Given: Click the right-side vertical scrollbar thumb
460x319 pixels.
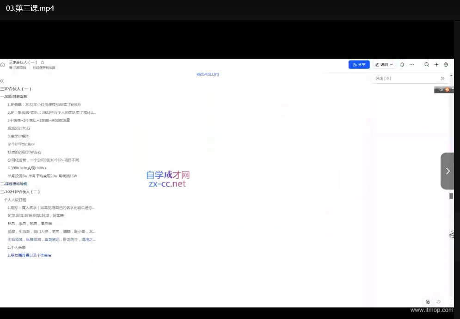Looking at the screenshot, I should [451, 196].
